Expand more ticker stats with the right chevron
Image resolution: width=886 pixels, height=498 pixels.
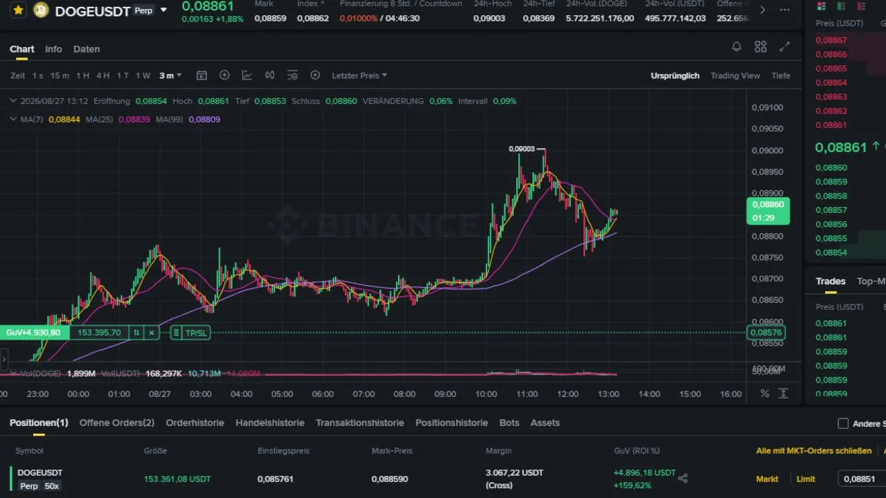pyautogui.click(x=763, y=10)
